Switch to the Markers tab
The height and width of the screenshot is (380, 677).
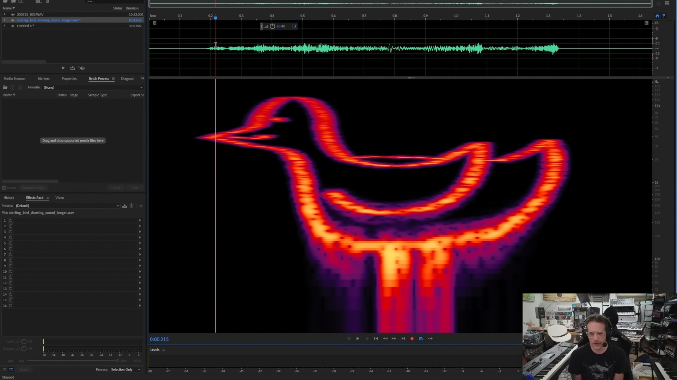pos(44,78)
